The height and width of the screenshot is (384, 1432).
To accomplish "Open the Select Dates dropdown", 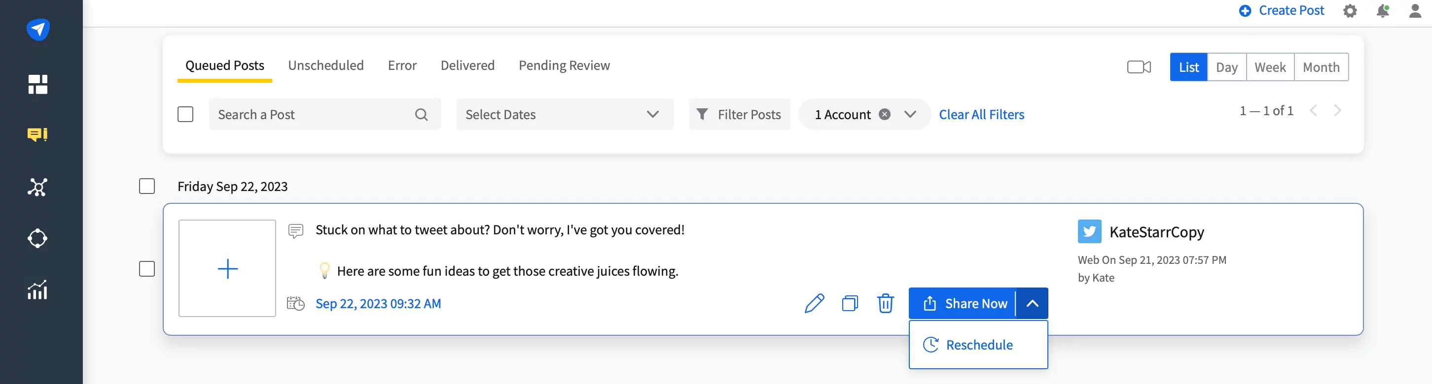I will [x=565, y=114].
